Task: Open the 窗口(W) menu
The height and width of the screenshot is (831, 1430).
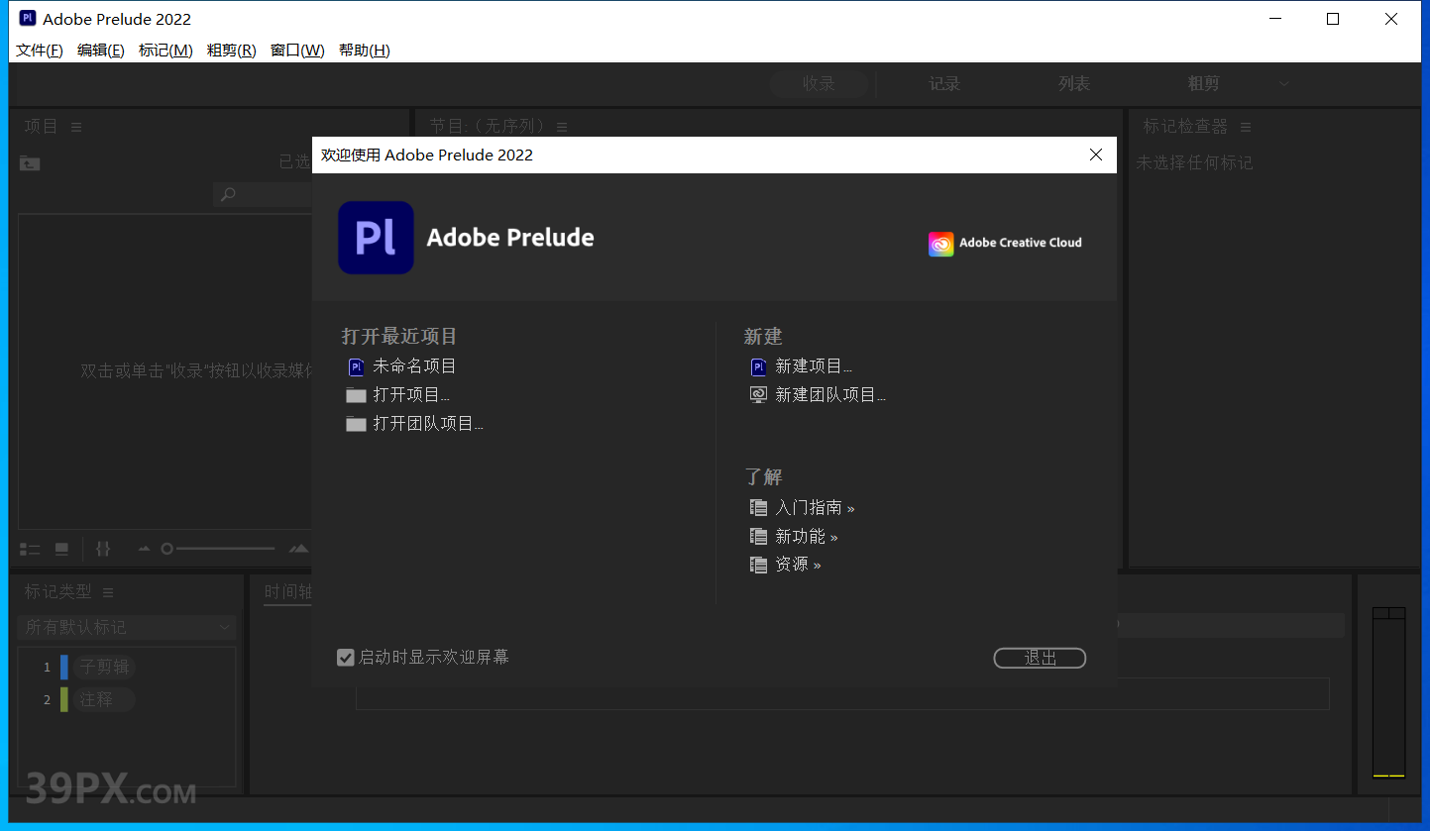Action: pyautogui.click(x=297, y=51)
